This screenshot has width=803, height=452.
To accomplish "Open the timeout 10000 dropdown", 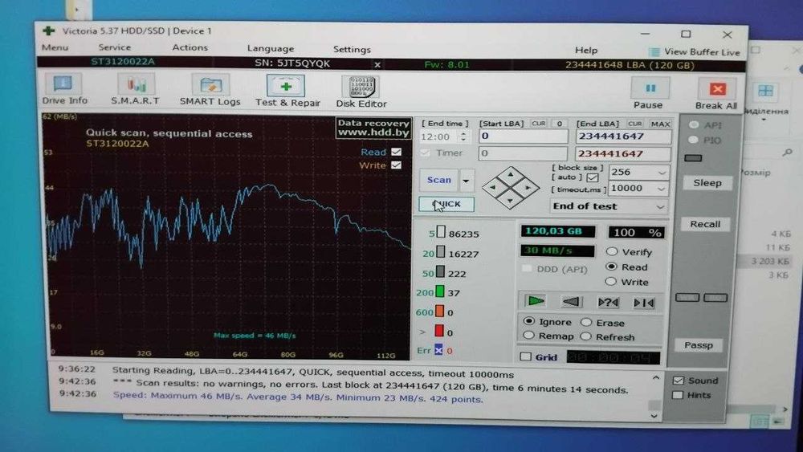I will click(661, 189).
